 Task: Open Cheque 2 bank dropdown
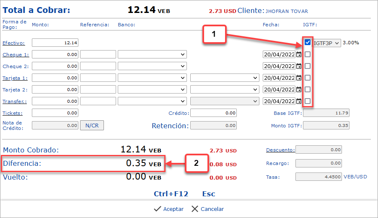coord(152,66)
